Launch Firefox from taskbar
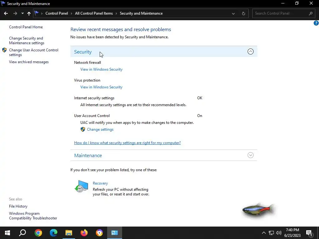The image size is (319, 239). pos(84,233)
